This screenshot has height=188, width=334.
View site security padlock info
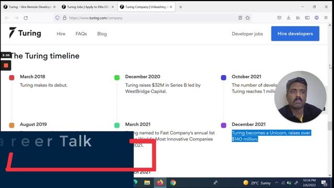65,18
